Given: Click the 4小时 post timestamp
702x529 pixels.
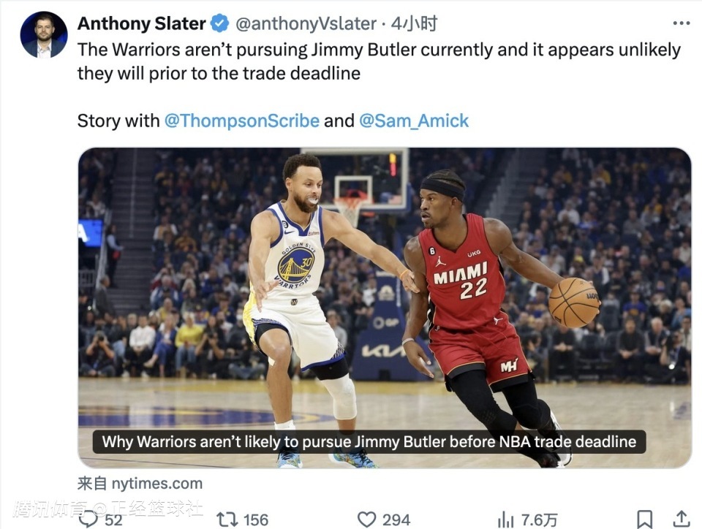Looking at the screenshot, I should (x=414, y=23).
